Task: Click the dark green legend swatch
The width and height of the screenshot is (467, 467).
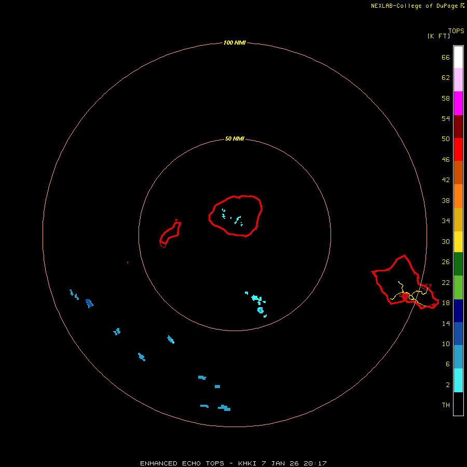Action: coord(458,264)
